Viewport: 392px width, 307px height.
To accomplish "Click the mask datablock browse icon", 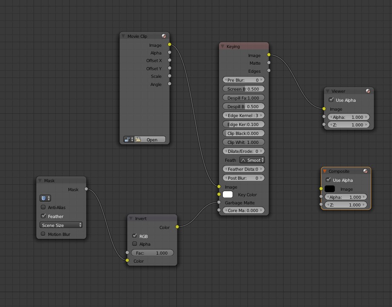I will click(x=44, y=198).
